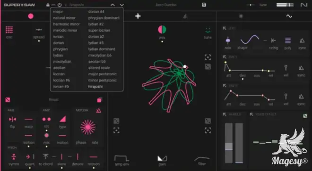
Task: Expand the WHEELS section arrow
Action: 225,114
